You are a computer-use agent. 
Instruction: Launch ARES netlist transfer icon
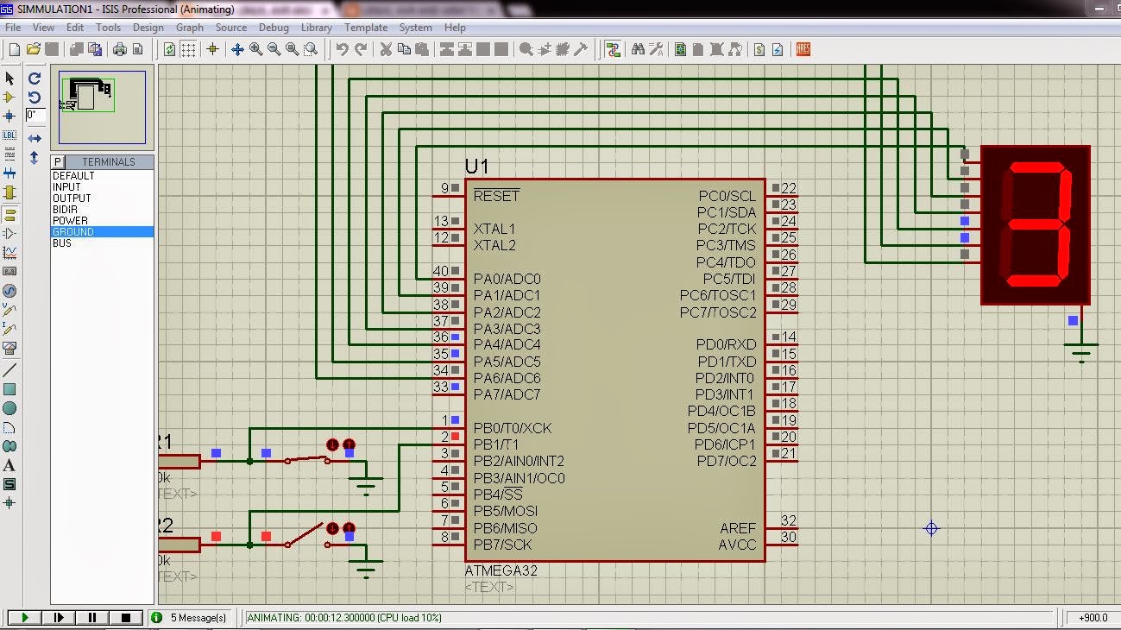click(803, 49)
